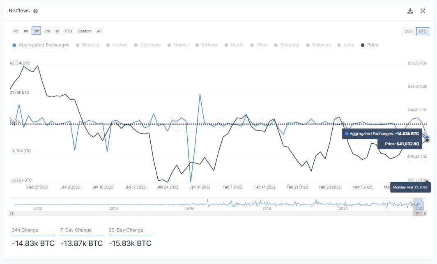437x264 pixels.
Task: Download the Netflows chart data
Action: pyautogui.click(x=410, y=11)
